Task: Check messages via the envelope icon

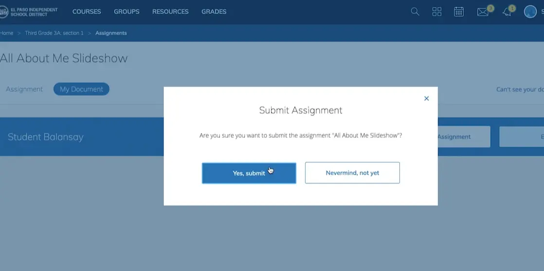Action: (483, 12)
